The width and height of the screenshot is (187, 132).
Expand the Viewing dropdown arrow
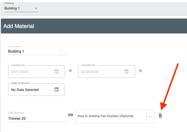click(36, 8)
